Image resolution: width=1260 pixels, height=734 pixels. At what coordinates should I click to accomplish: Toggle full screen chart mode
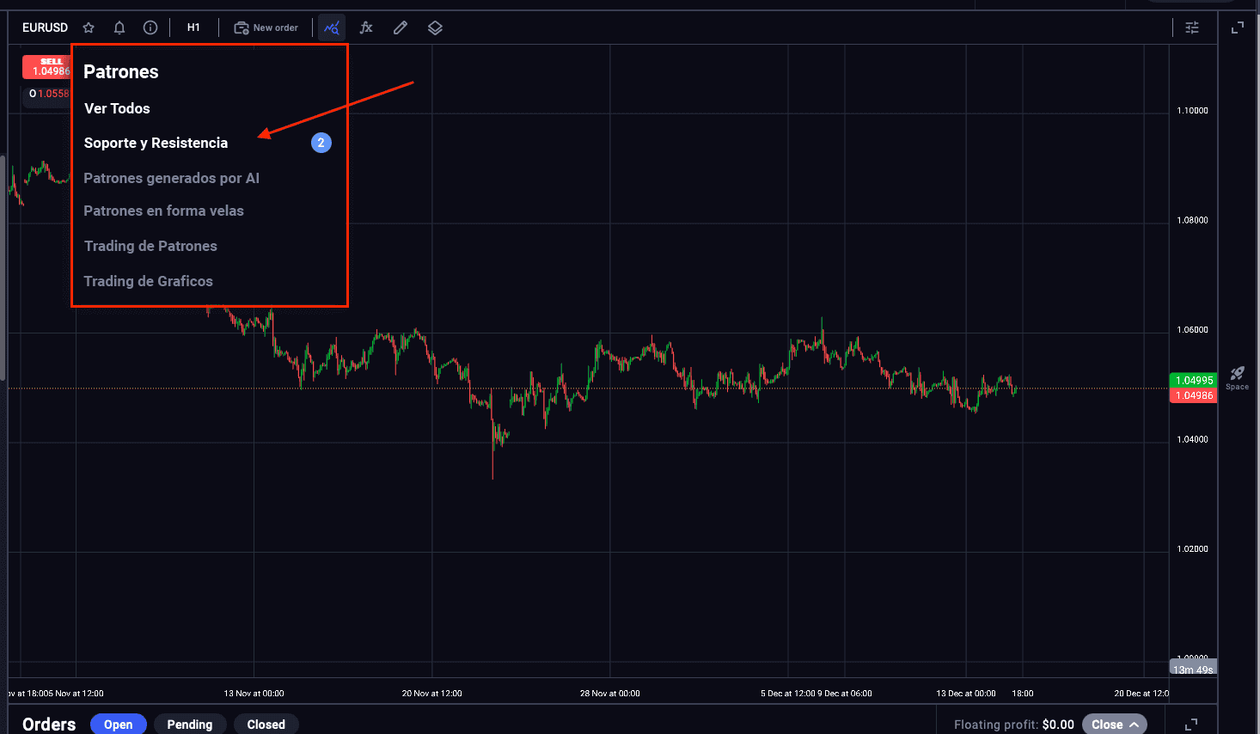click(x=1237, y=28)
